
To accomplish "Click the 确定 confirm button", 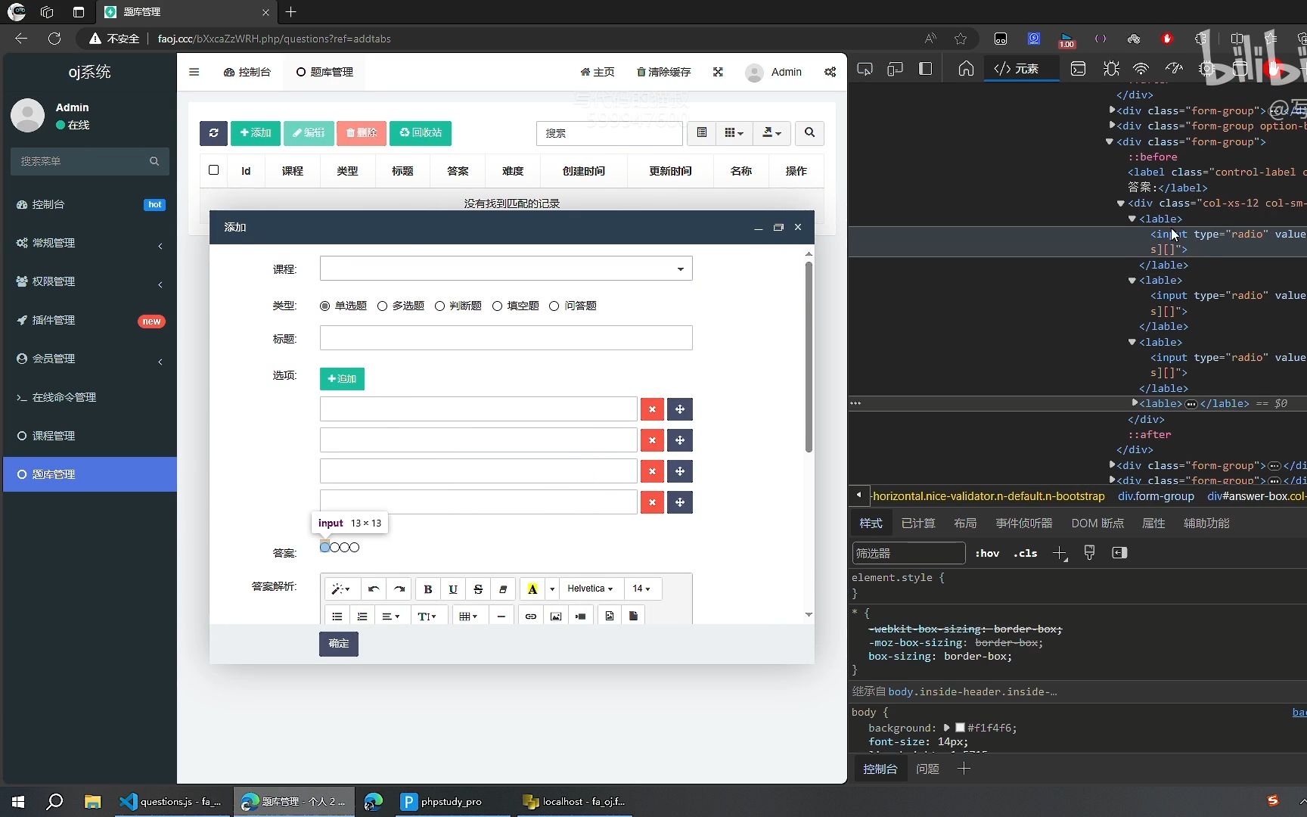I will (338, 644).
